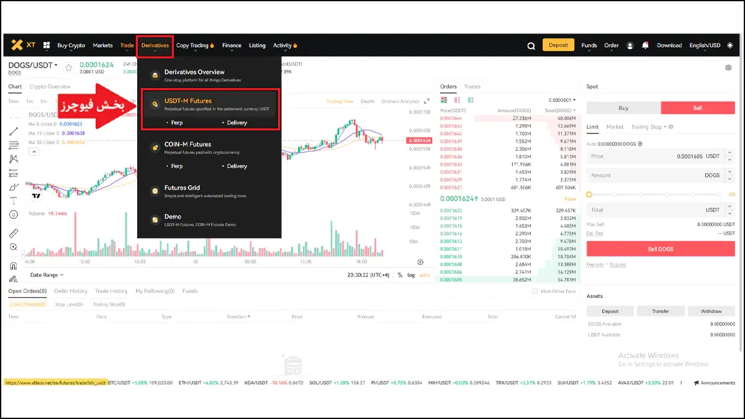The image size is (745, 419).
Task: Open Direction filter dropdown in orders
Action: click(x=238, y=317)
